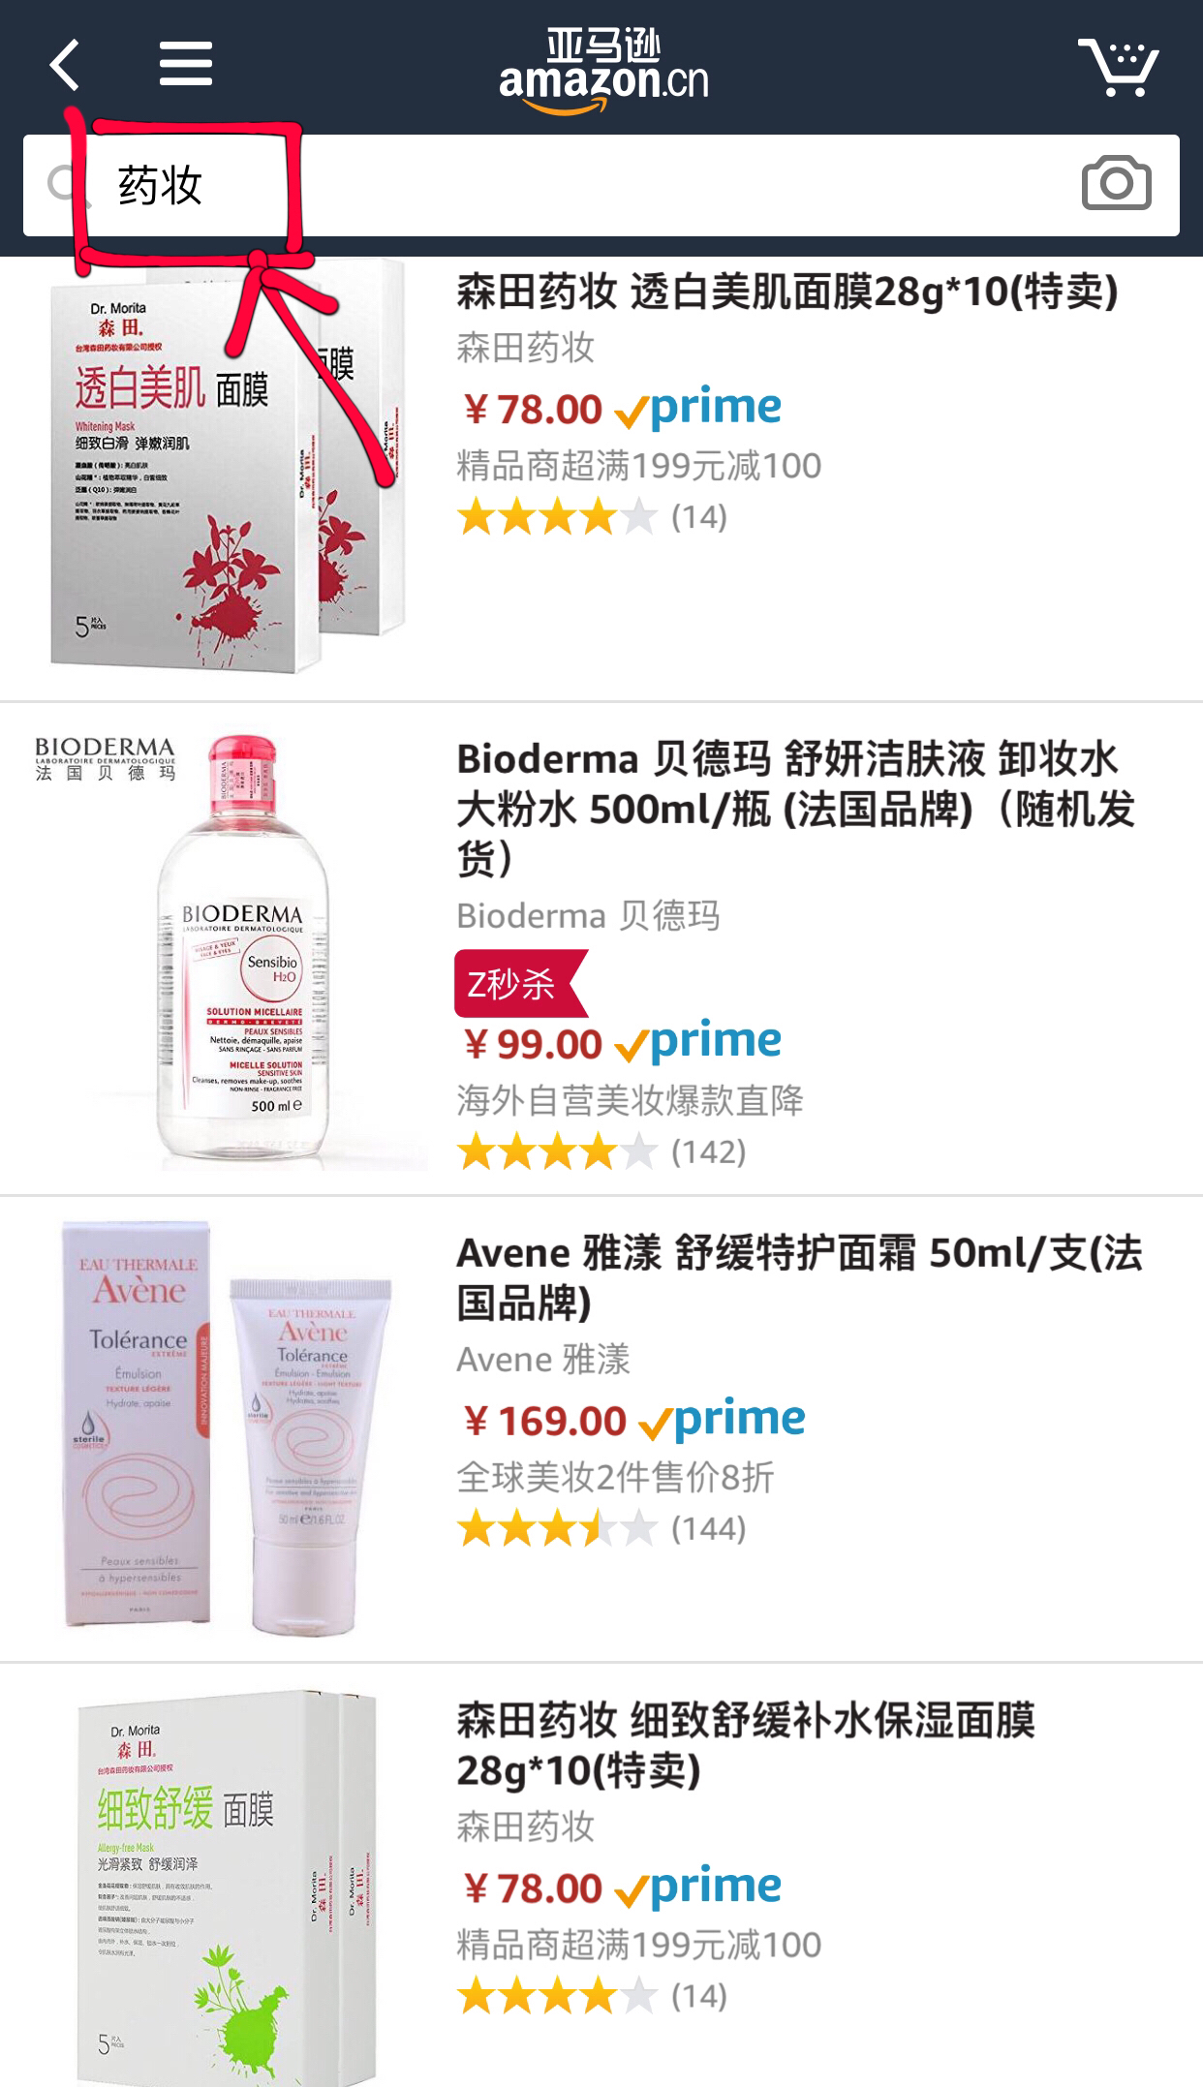Select the 细致舒缓 green mask image

[228, 1888]
